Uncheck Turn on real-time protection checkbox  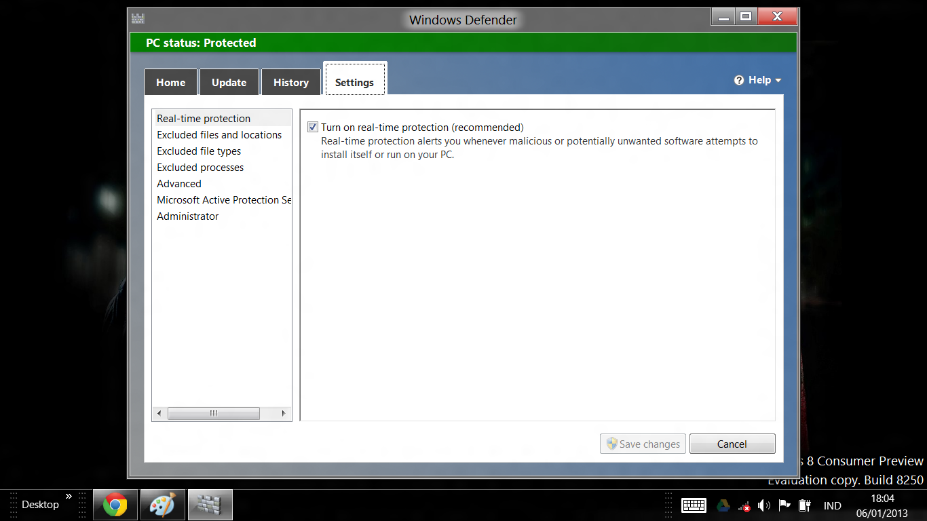313,127
